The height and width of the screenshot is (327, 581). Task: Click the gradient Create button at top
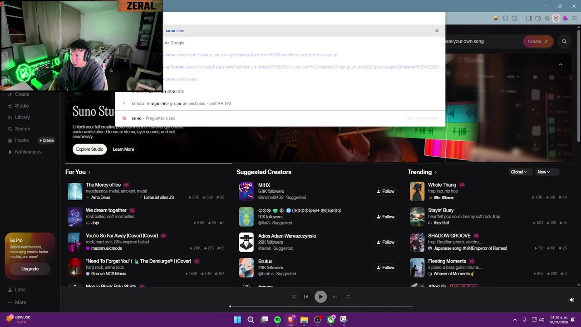(538, 41)
